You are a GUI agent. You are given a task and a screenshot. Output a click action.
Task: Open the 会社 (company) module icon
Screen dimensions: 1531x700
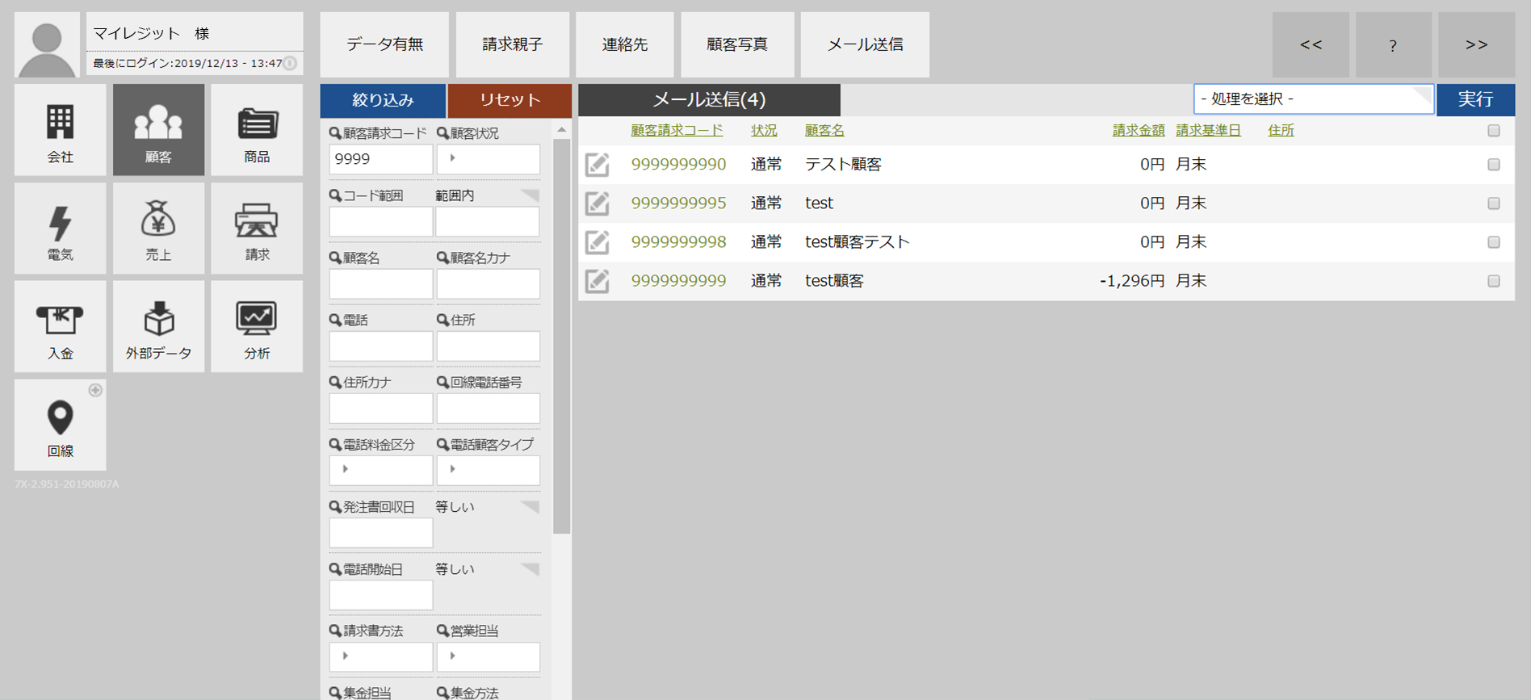tap(60, 130)
